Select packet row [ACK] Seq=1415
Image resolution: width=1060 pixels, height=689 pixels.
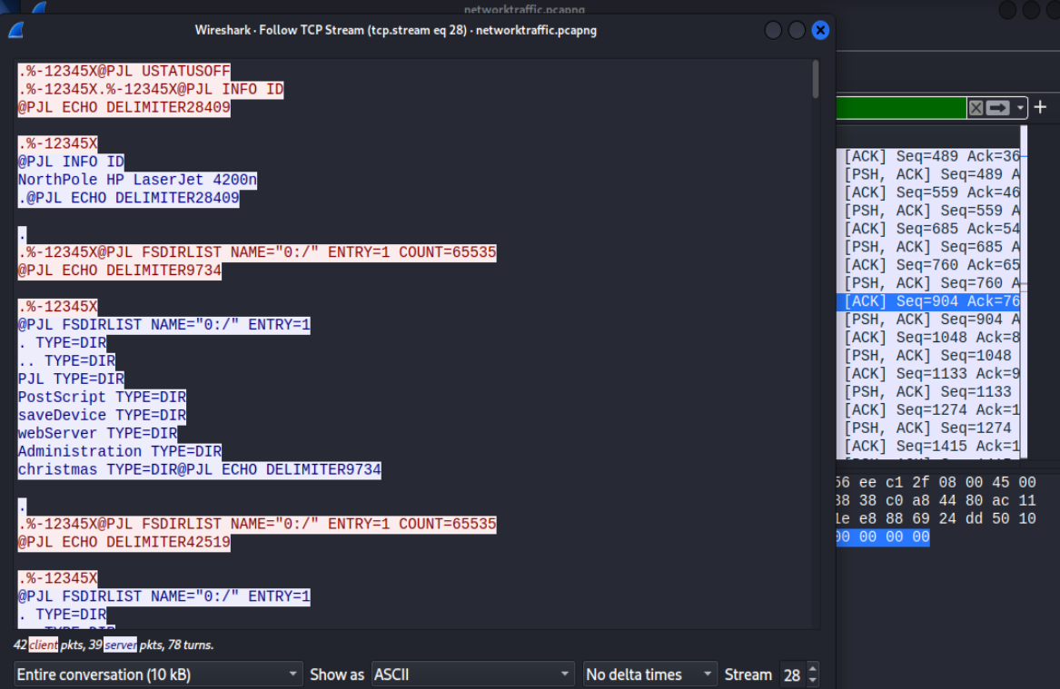click(x=928, y=447)
